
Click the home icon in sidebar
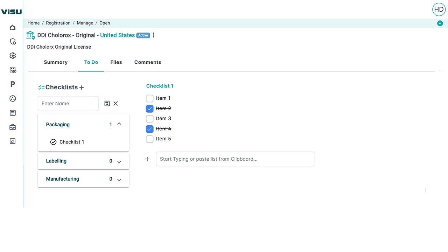(x=13, y=27)
